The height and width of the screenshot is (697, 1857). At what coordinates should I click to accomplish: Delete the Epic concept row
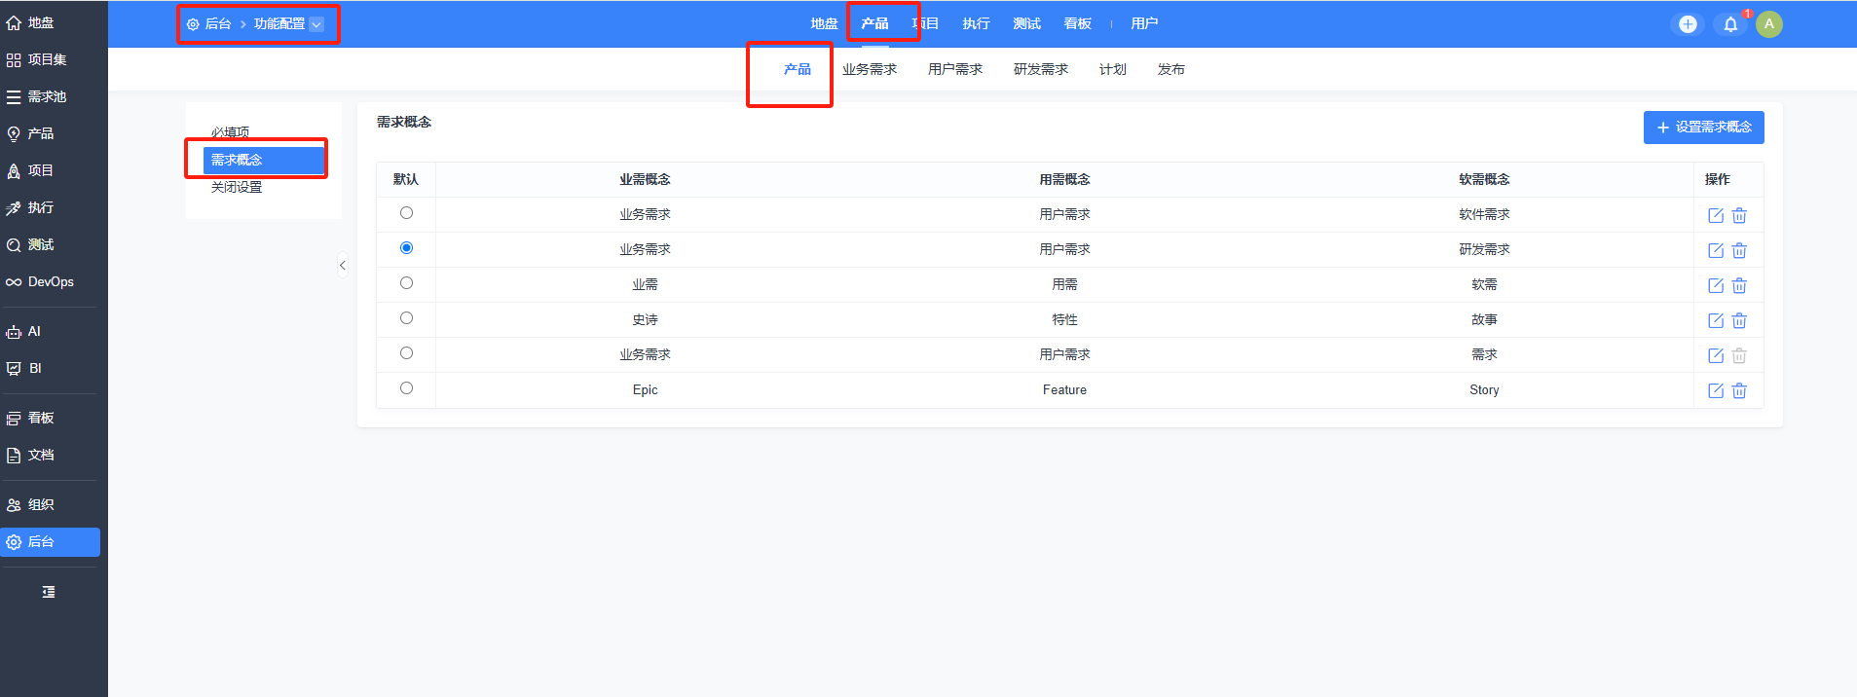click(1739, 390)
